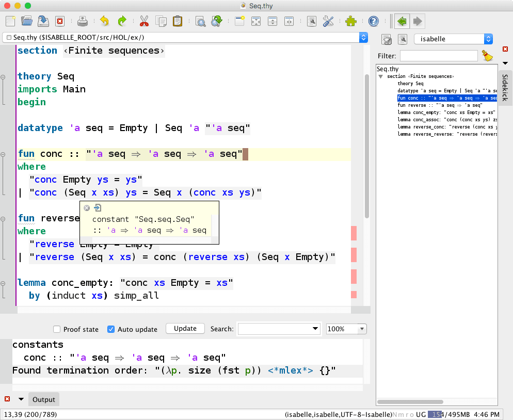Clear the Sidekick filter with the broom icon
Screen dimensions: 513x420
(487, 55)
